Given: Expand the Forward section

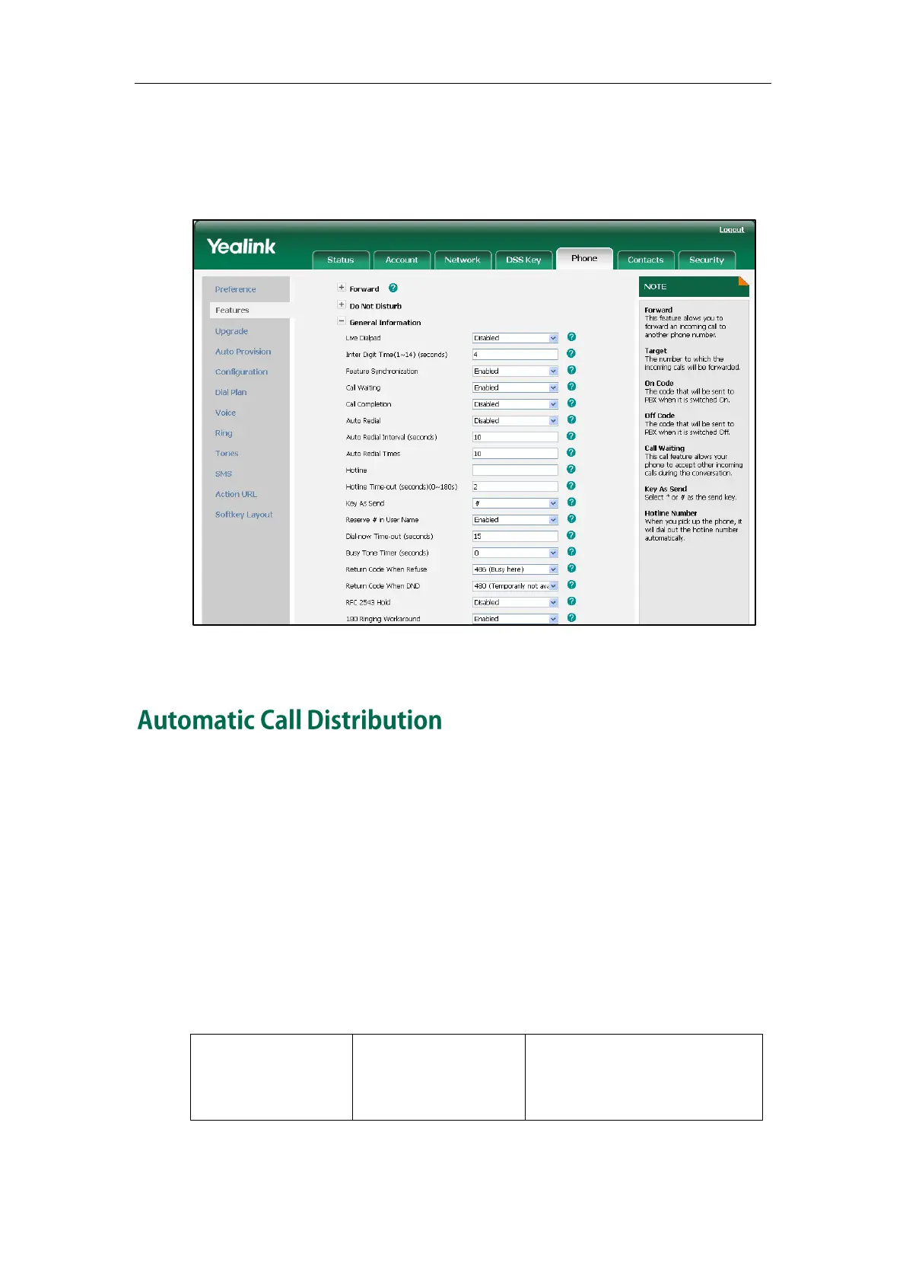Looking at the screenshot, I should (x=342, y=288).
